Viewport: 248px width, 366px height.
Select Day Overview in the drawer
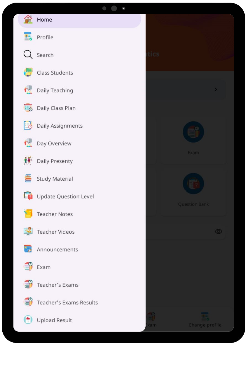tap(79, 143)
